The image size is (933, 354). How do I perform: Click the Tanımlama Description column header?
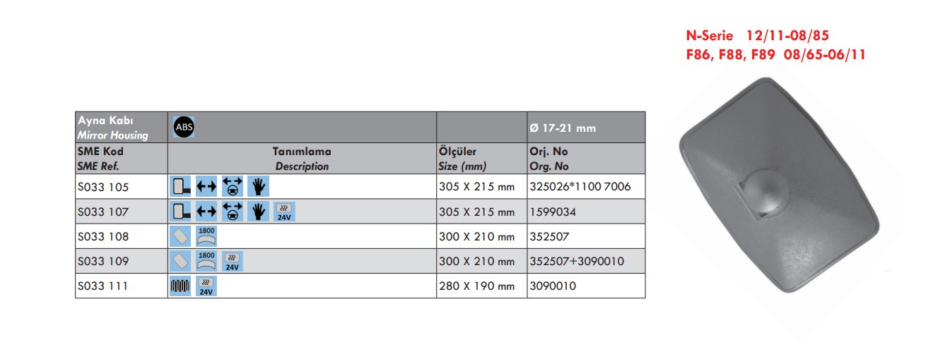[x=302, y=159]
